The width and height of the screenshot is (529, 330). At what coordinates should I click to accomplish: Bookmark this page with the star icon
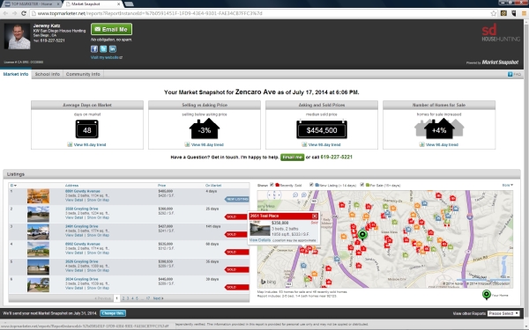click(x=494, y=13)
